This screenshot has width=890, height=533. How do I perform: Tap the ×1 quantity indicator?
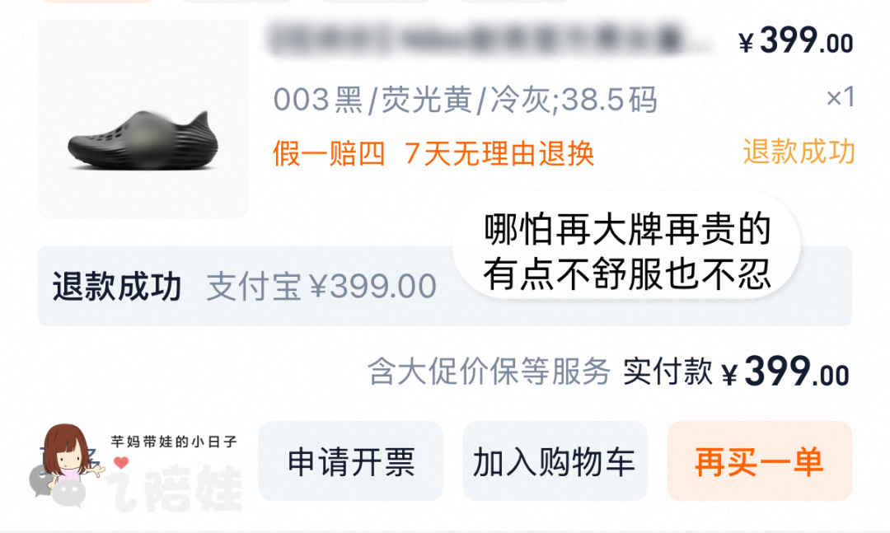[841, 97]
